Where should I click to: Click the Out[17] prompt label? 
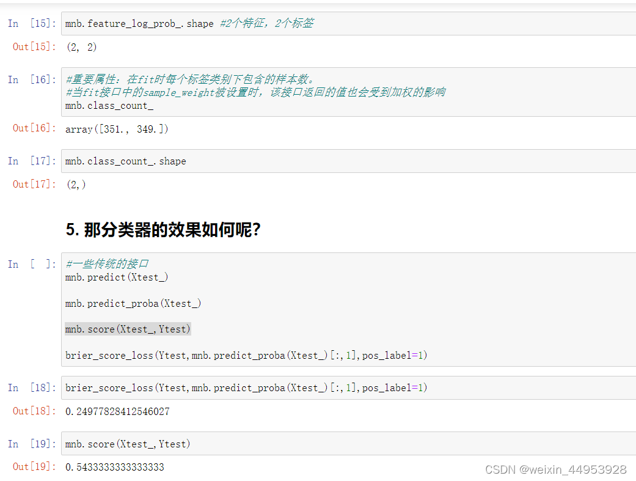pos(34,185)
